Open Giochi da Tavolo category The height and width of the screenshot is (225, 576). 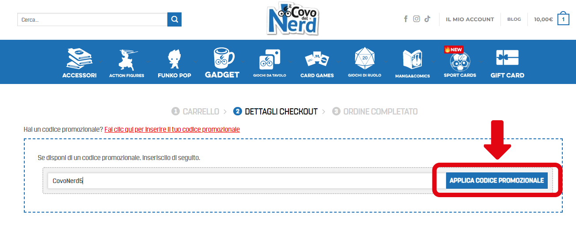pyautogui.click(x=269, y=63)
